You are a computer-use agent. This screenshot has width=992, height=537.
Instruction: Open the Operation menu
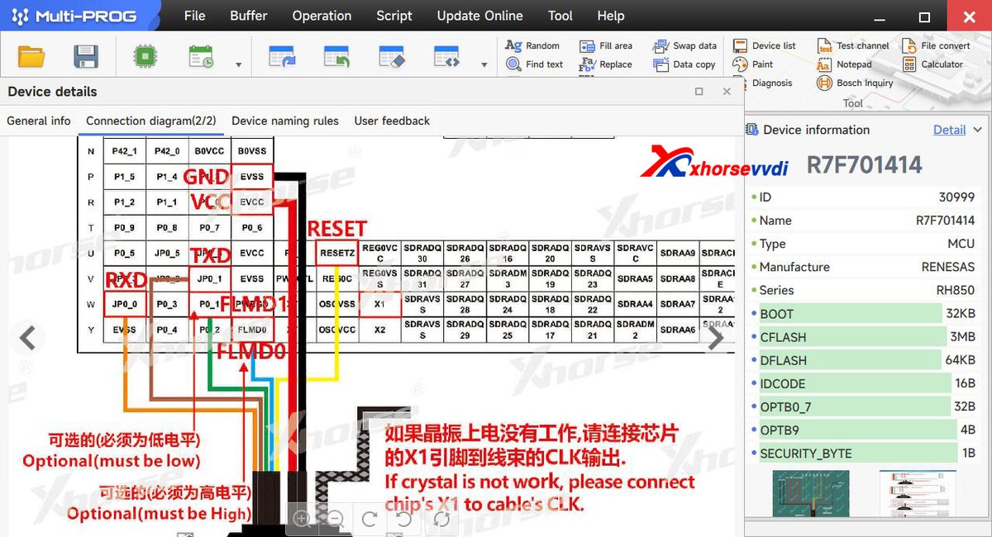pyautogui.click(x=322, y=16)
